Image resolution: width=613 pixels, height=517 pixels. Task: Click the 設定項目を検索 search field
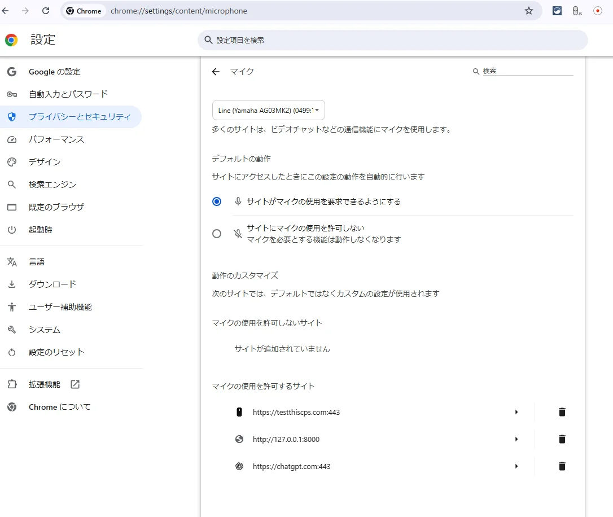coord(392,40)
